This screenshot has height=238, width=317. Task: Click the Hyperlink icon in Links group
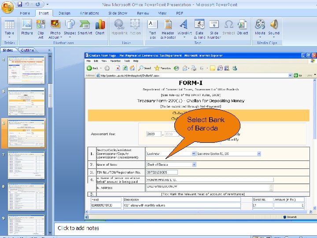119,27
